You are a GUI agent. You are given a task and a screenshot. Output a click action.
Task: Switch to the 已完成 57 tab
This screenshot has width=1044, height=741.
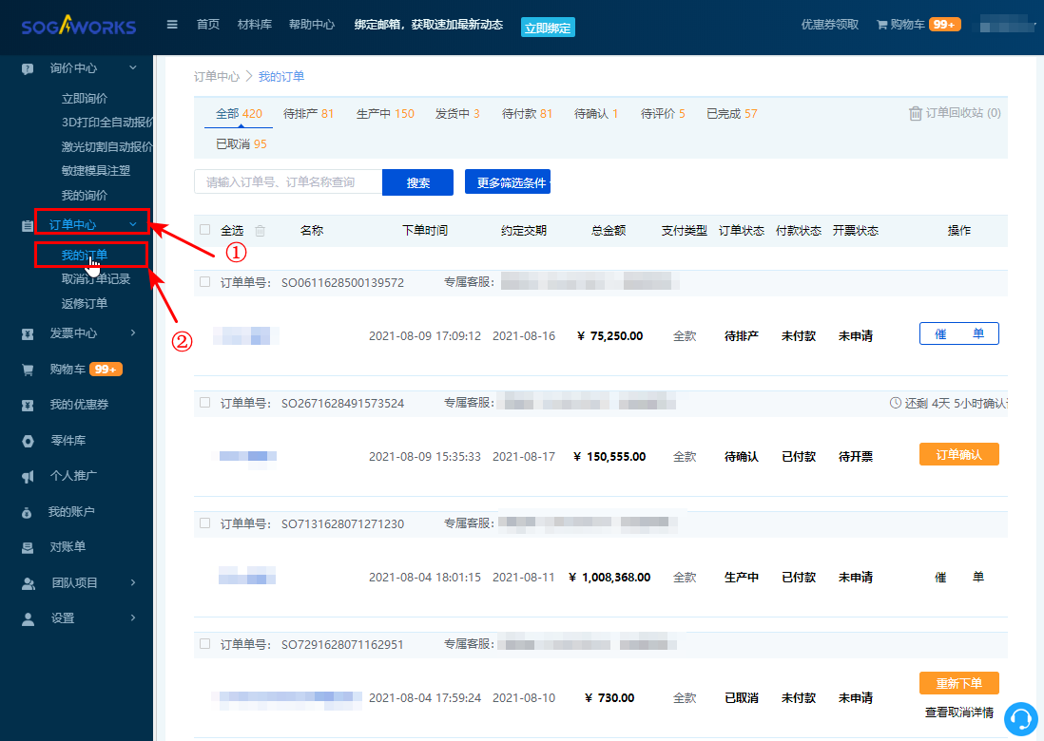coord(733,112)
